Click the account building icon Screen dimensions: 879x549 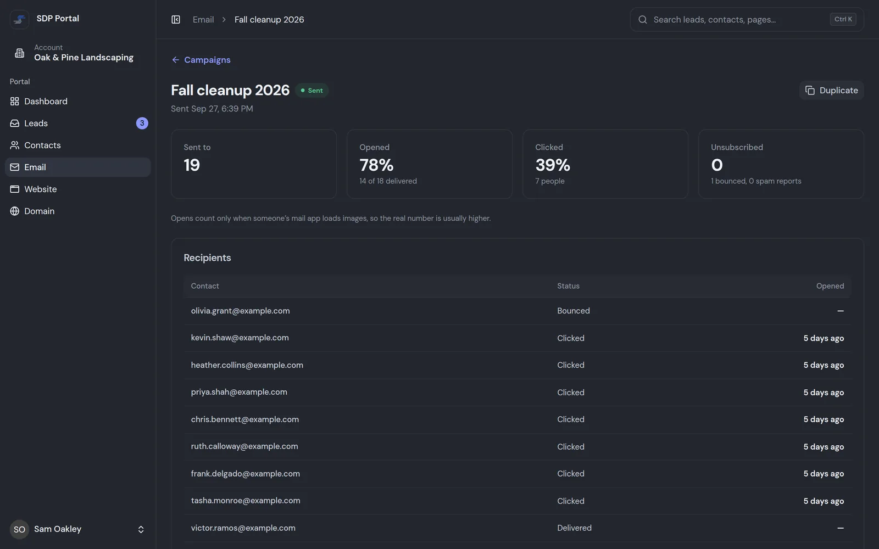click(x=19, y=53)
